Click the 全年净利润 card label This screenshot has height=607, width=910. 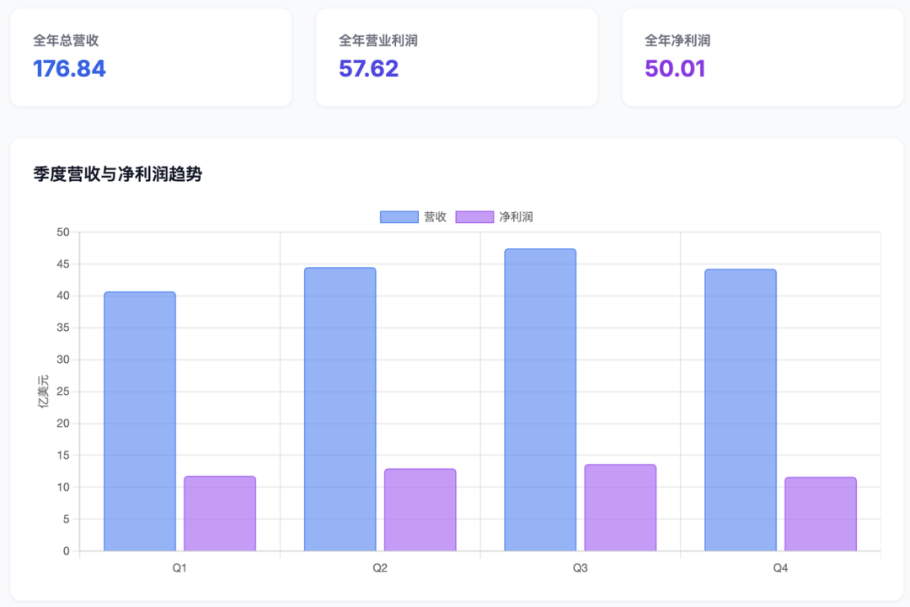tap(677, 40)
